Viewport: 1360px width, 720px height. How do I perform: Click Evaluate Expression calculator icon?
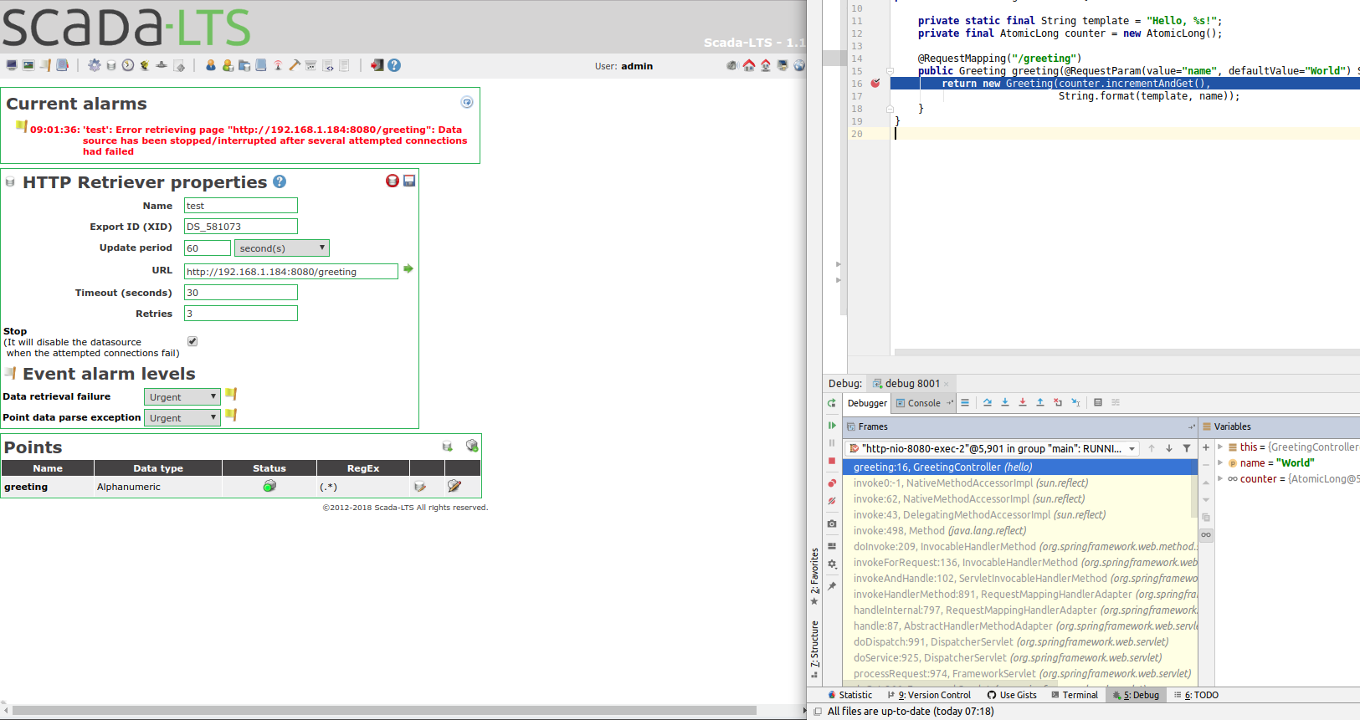(x=1098, y=402)
